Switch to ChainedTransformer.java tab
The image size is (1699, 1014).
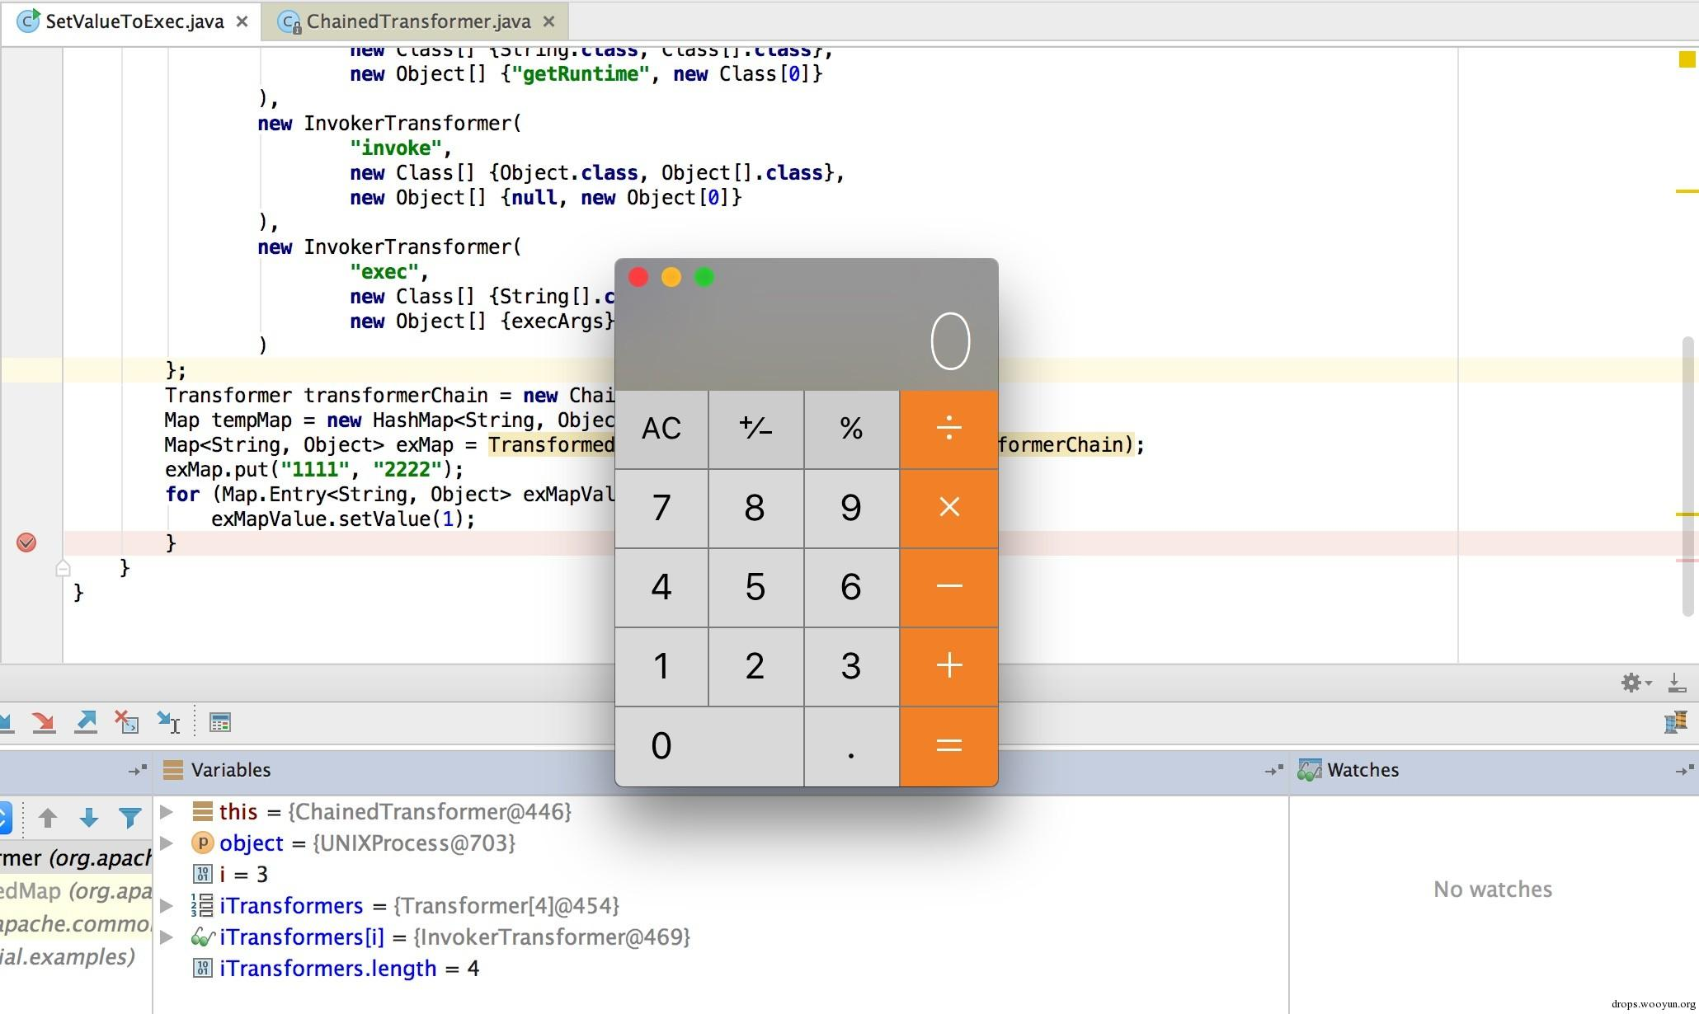(x=417, y=21)
